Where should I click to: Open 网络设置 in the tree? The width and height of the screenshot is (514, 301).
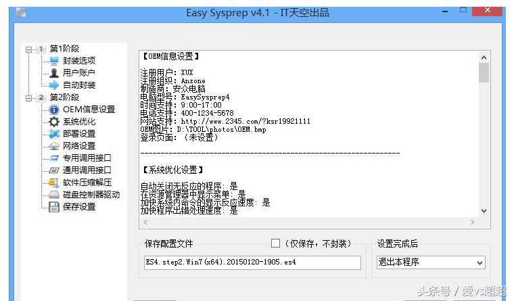79,146
